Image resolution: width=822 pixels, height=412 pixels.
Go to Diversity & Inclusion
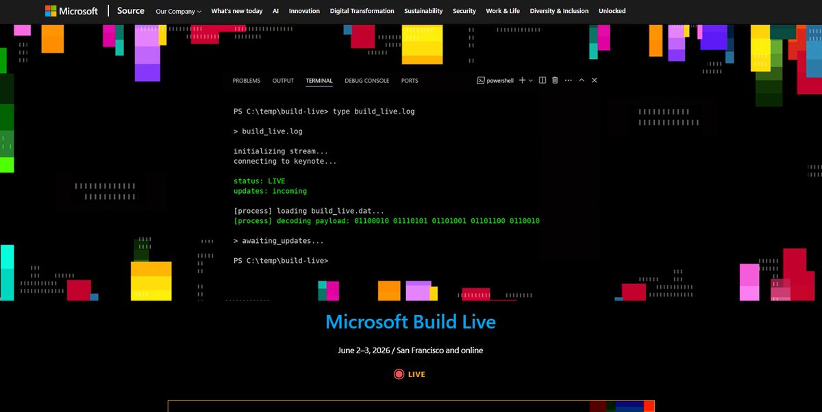(560, 11)
